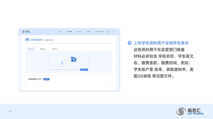Open 用户中心 in the top navigation
Screen dimensions: 213x119
79,31
